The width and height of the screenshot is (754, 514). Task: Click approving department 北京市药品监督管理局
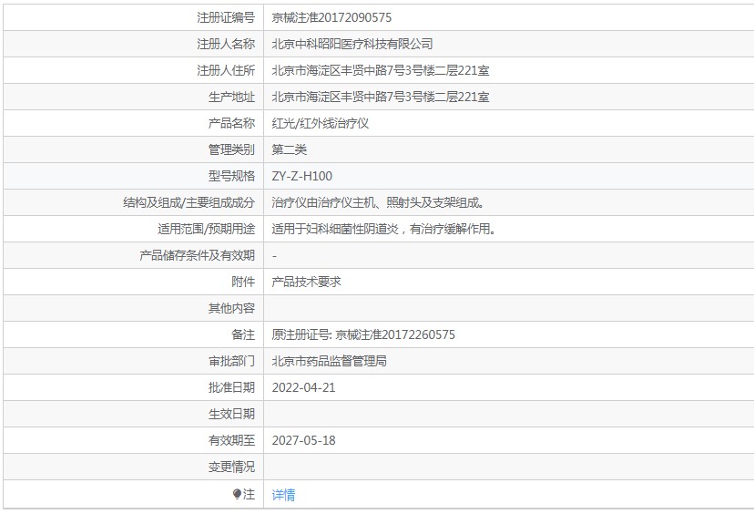[x=329, y=362]
